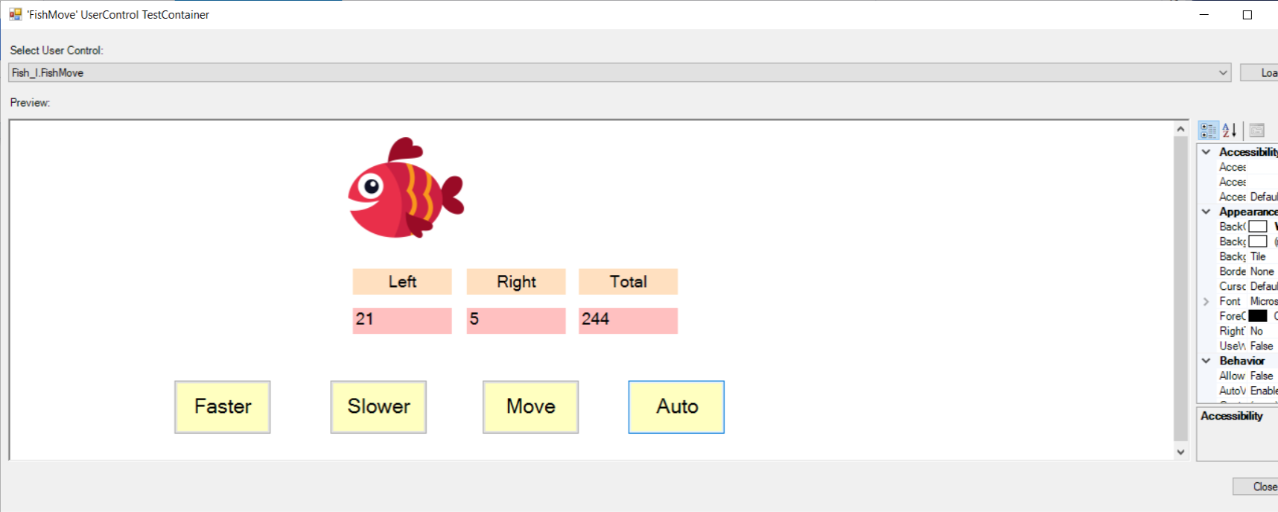Image resolution: width=1278 pixels, height=512 pixels.
Task: Click the Slower button
Action: pos(378,407)
